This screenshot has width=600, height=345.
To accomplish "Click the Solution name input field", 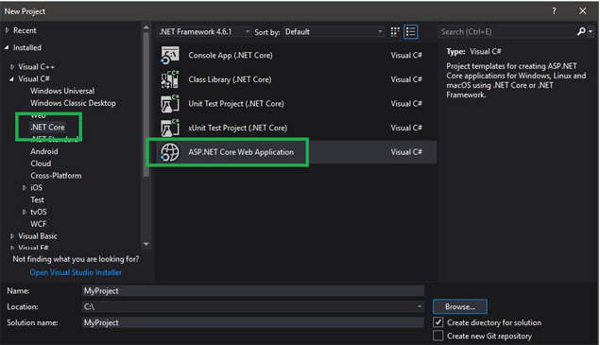I will pos(253,322).
